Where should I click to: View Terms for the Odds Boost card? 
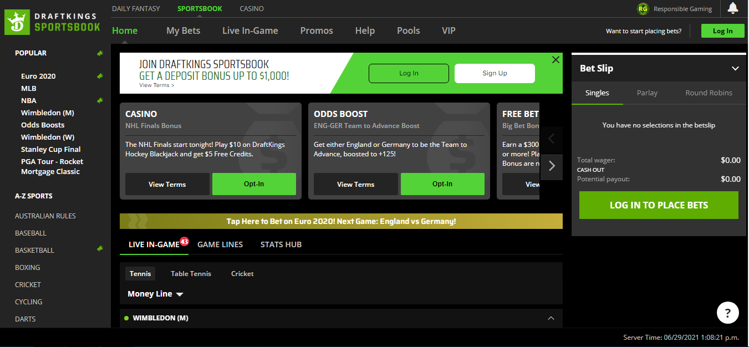point(356,184)
